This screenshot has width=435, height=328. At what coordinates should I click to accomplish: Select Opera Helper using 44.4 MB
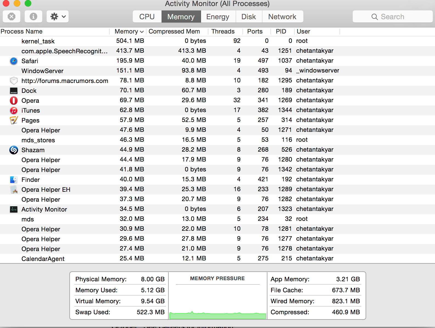[218, 160]
